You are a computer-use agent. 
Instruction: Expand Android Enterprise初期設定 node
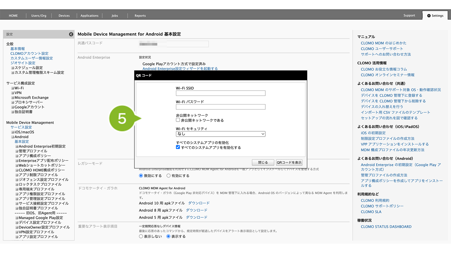point(17,146)
